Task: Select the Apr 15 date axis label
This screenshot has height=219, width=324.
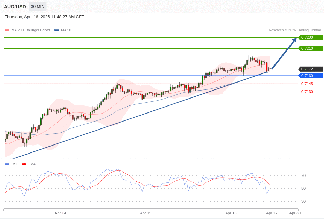Action: point(145,213)
